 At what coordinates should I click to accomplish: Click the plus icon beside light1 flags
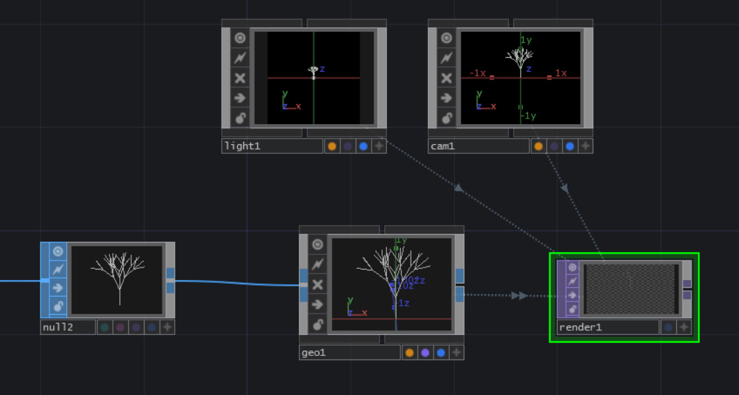(379, 146)
